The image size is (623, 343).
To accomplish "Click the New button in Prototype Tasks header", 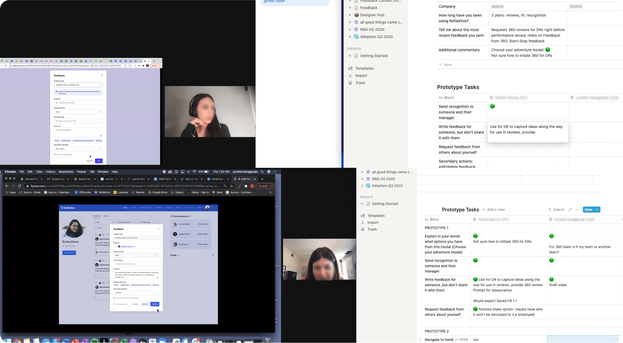I will click(589, 209).
